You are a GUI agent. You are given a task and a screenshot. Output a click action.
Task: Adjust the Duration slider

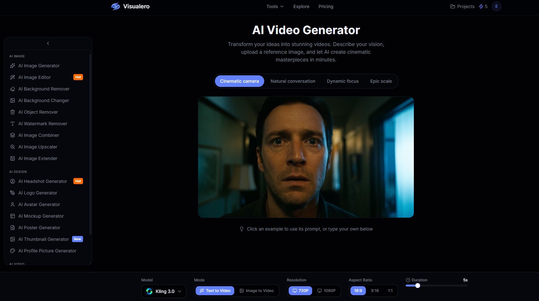click(418, 286)
